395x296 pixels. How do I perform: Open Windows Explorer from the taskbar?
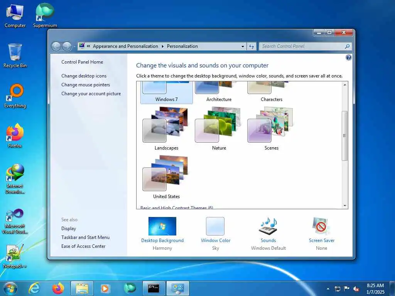[82, 288]
